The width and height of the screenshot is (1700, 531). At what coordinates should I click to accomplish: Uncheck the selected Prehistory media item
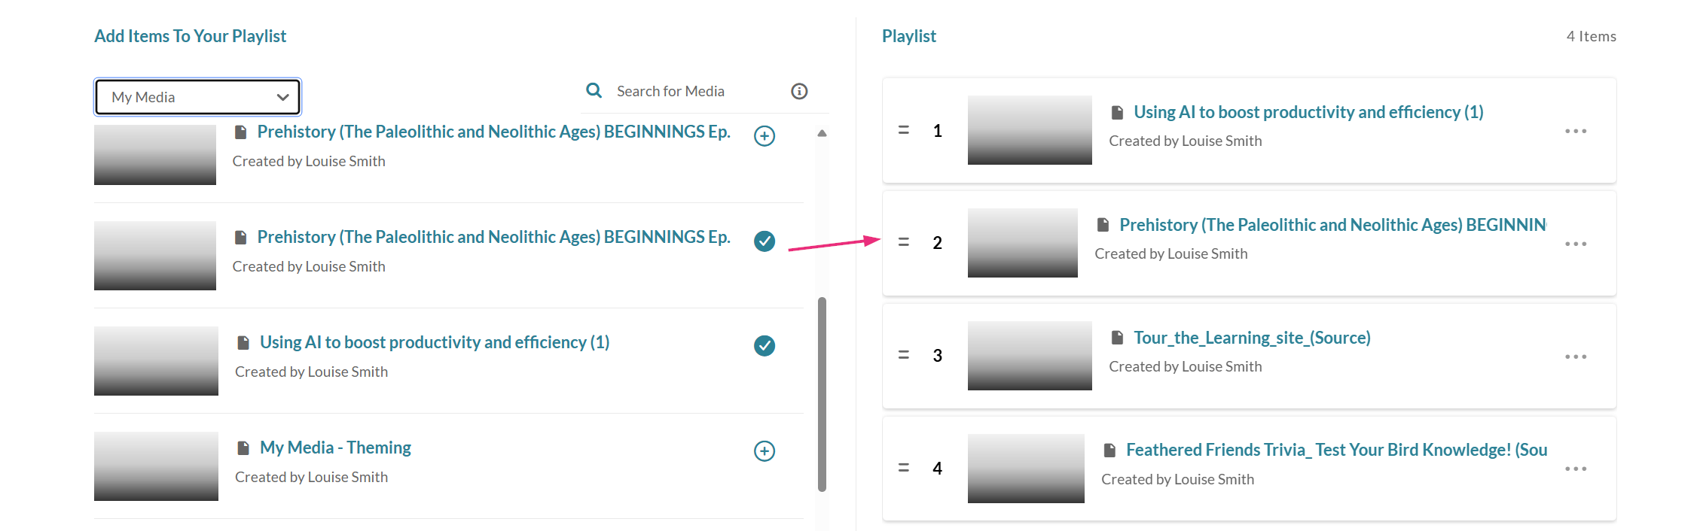click(765, 241)
